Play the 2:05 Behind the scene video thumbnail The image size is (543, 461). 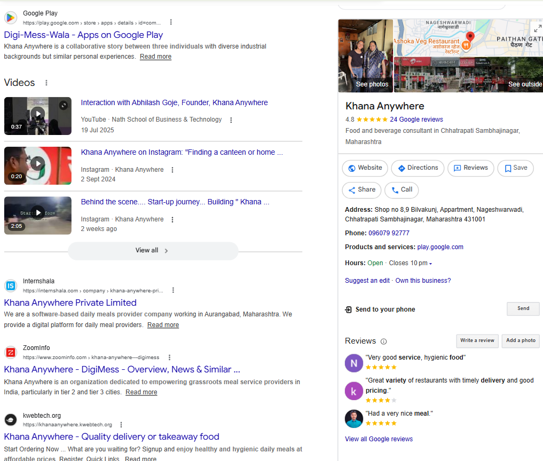(x=38, y=215)
